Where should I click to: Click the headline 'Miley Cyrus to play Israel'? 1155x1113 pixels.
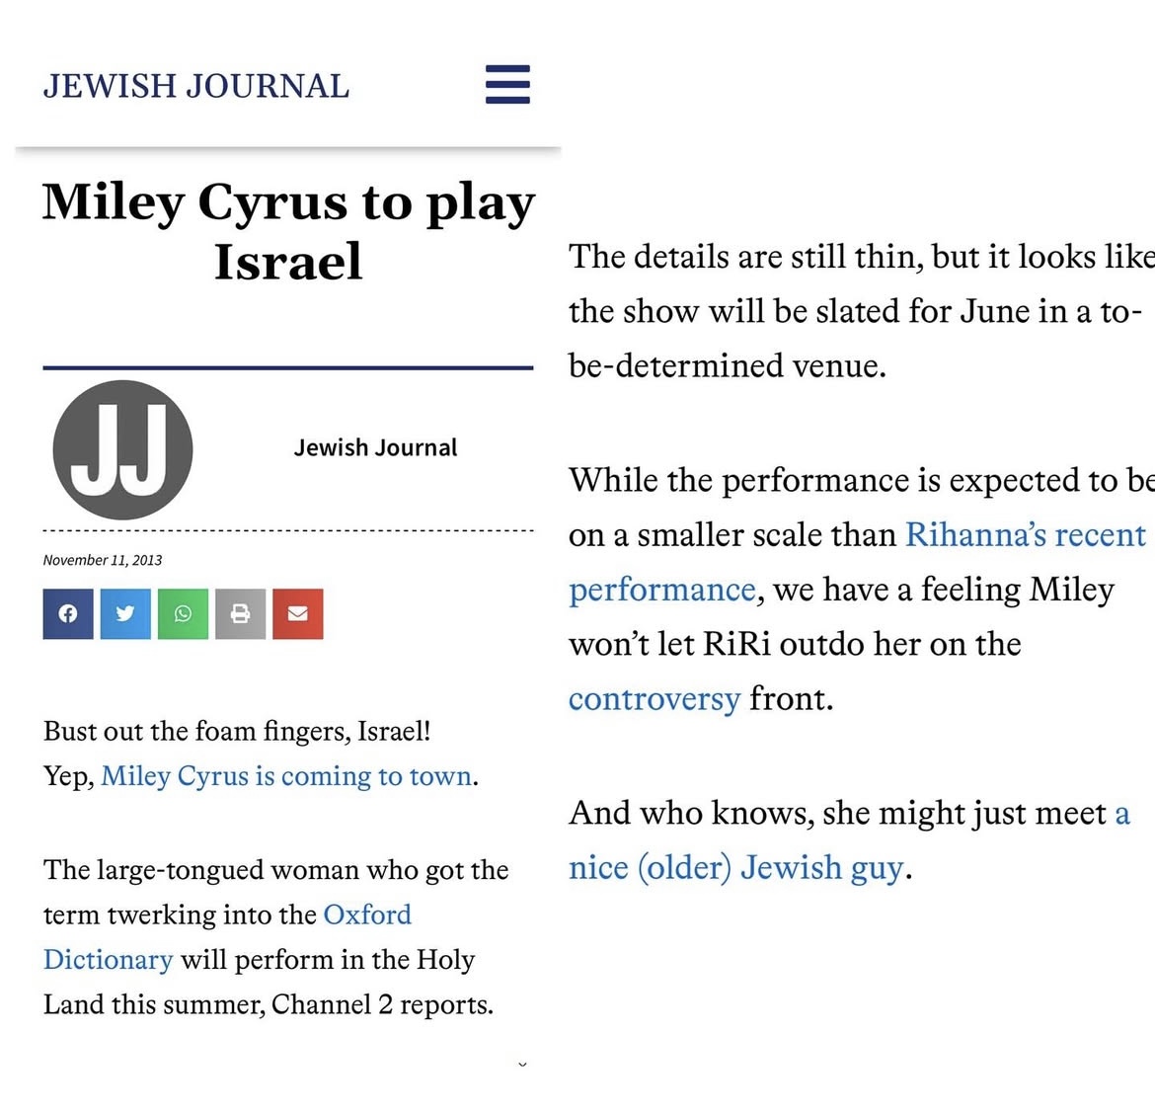[288, 231]
